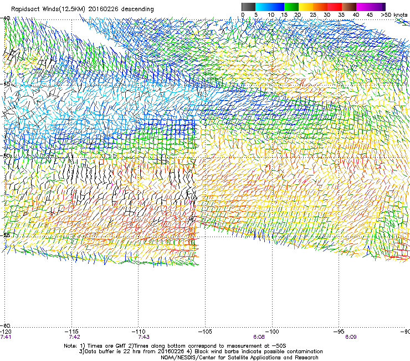Click the '-105' longitude axis label
The width and height of the screenshot is (410, 361).
pos(205,332)
